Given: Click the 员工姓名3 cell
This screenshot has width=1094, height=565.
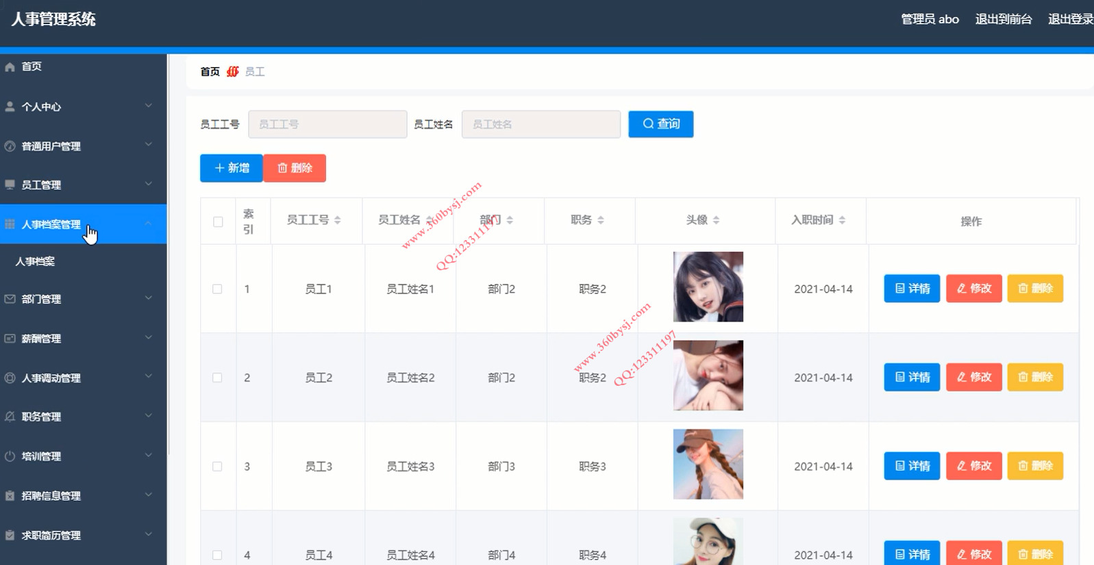Looking at the screenshot, I should [x=410, y=467].
